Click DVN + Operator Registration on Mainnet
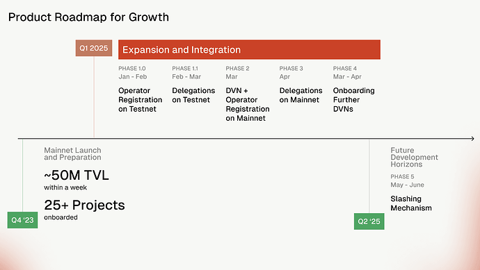This screenshot has width=480, height=270. point(248,104)
